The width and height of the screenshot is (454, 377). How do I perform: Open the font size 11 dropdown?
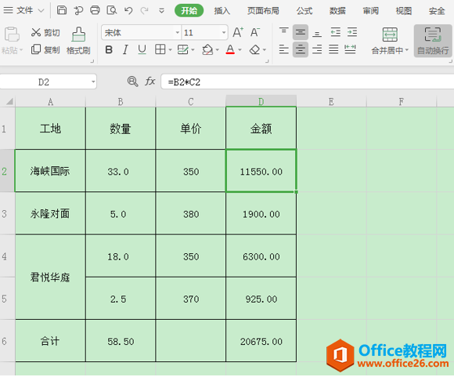click(224, 32)
